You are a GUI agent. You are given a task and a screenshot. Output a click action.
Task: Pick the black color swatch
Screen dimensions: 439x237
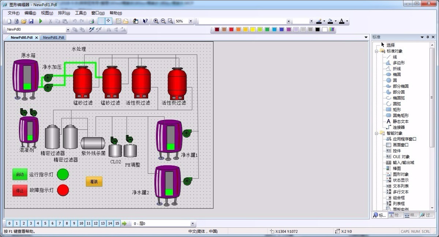[317, 30]
